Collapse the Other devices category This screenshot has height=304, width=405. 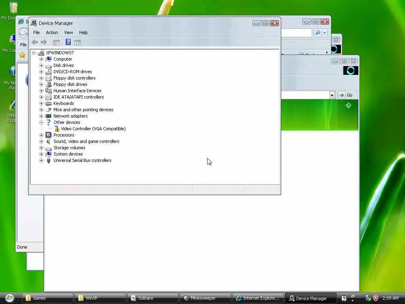click(x=41, y=123)
